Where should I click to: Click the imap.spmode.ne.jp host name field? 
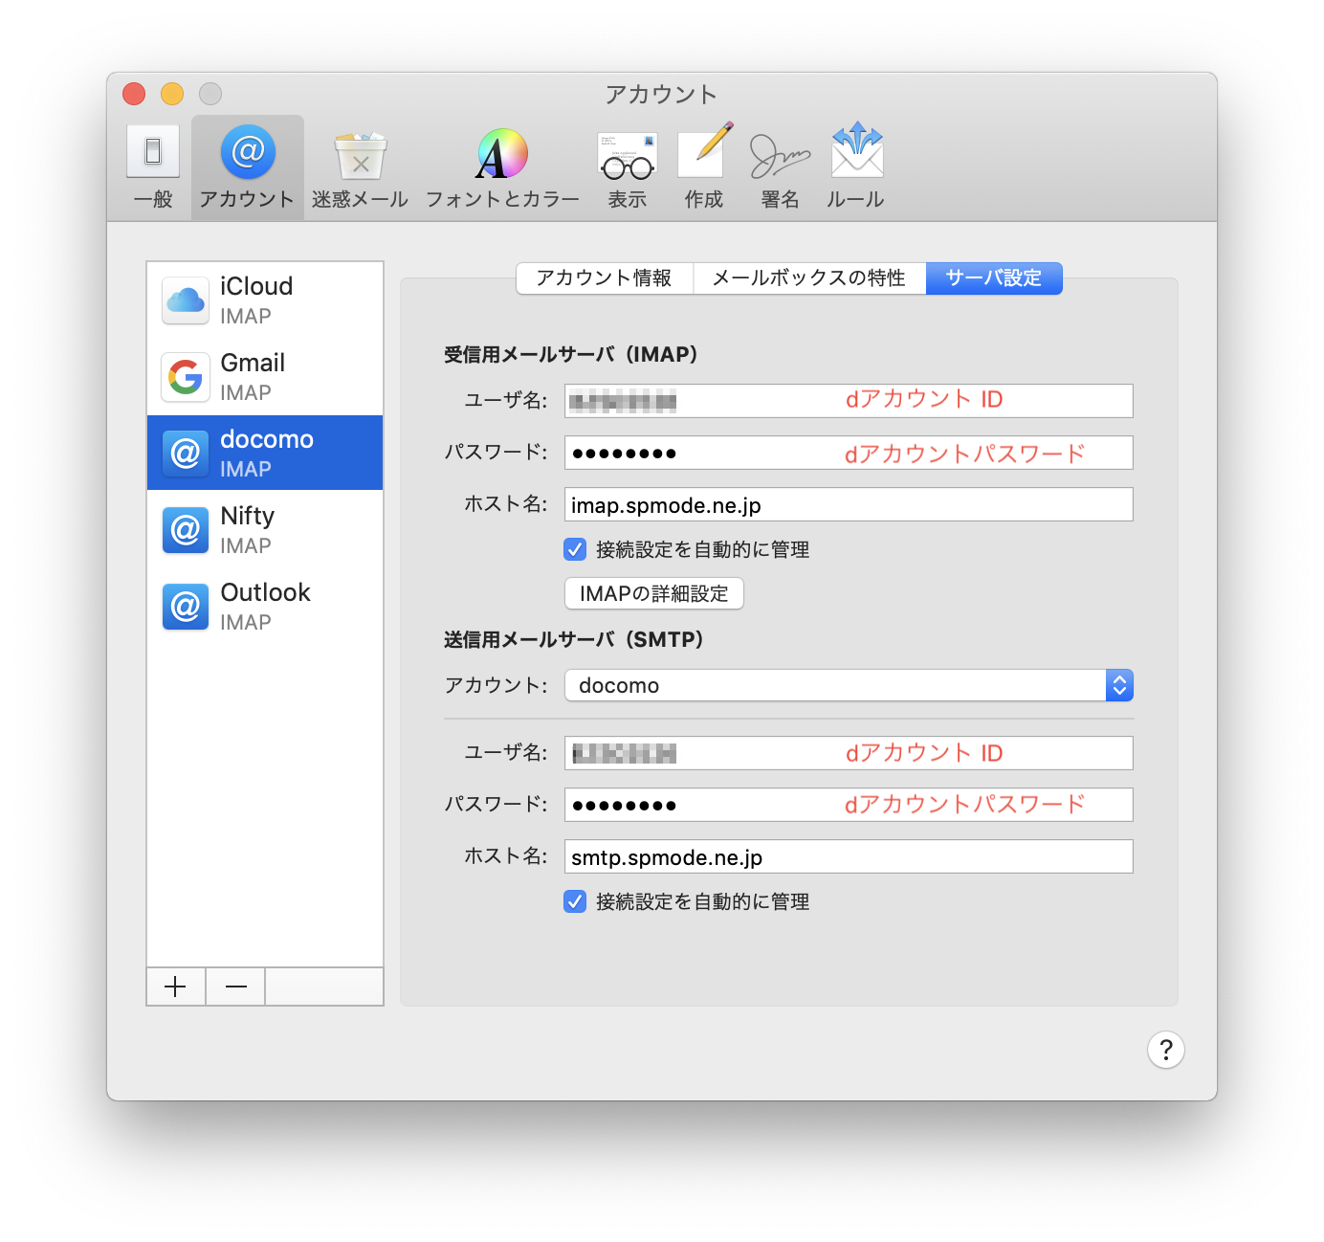click(x=849, y=504)
